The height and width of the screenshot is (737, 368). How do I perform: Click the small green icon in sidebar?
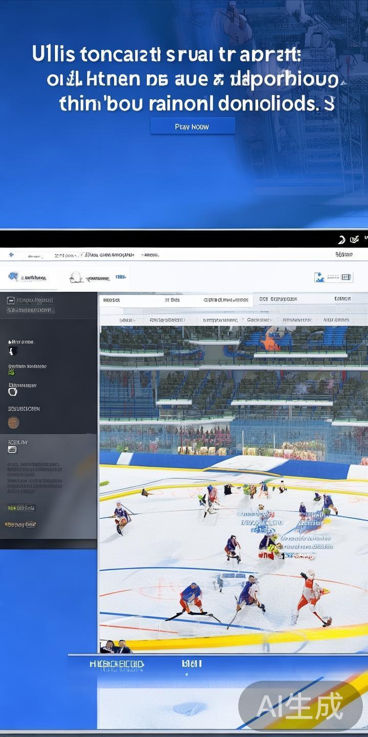tap(12, 373)
